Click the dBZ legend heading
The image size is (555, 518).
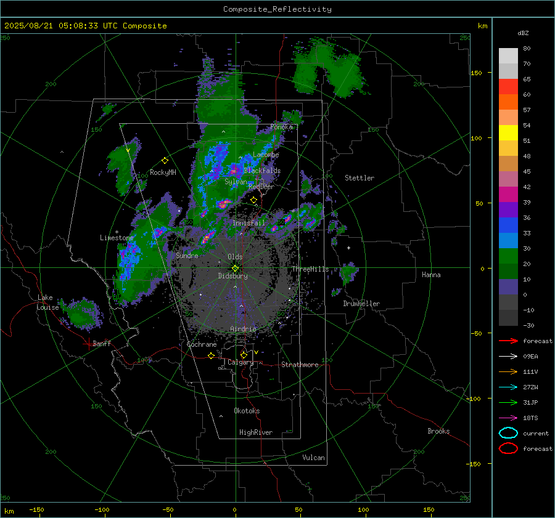point(523,33)
